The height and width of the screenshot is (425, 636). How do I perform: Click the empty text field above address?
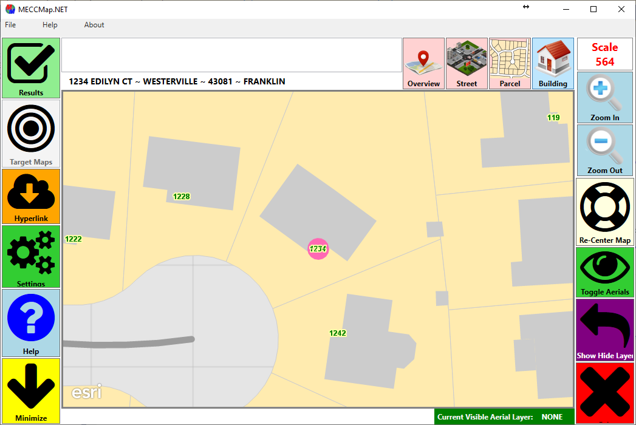[x=231, y=55]
